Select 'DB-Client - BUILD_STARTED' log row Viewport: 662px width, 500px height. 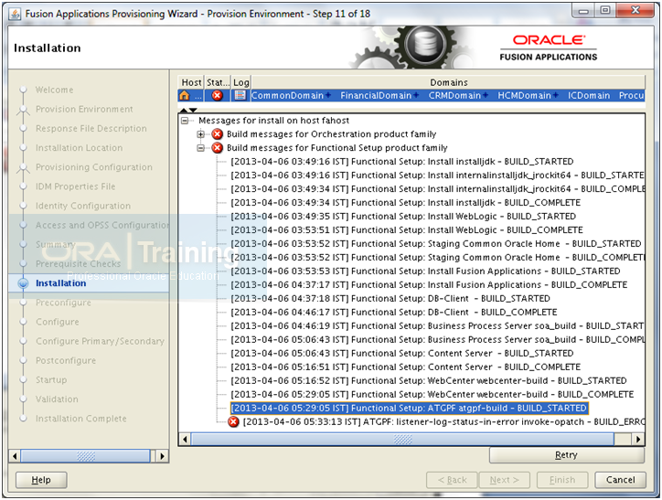pyautogui.click(x=390, y=299)
